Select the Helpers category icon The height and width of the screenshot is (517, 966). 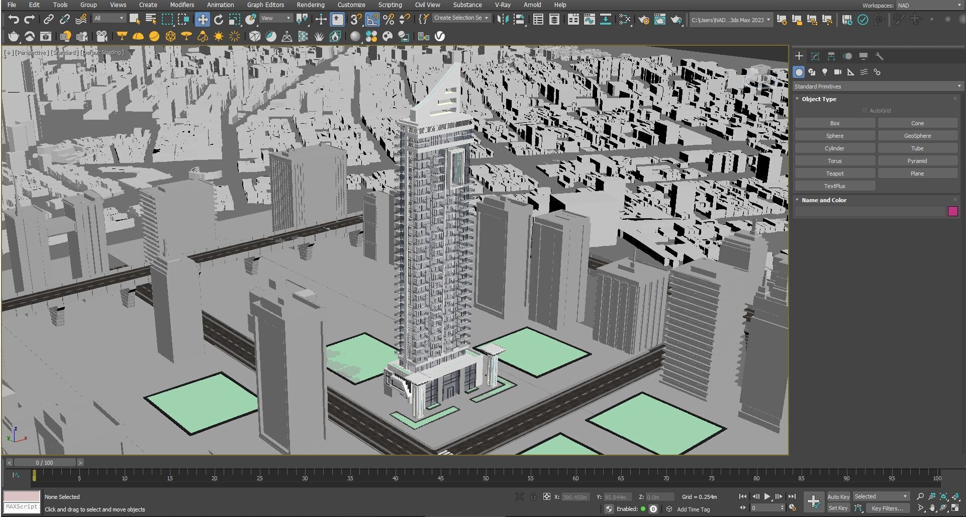(x=850, y=72)
